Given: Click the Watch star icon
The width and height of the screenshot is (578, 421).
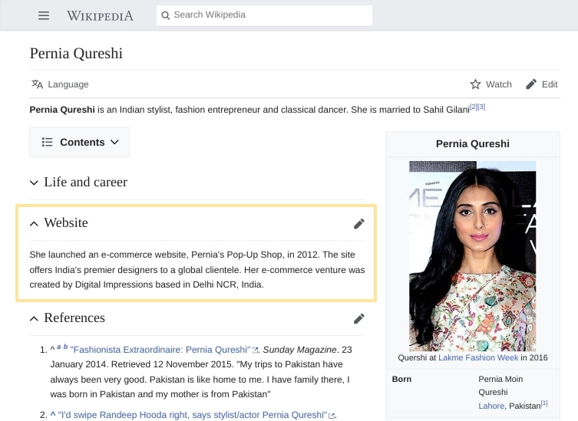Looking at the screenshot, I should click(x=476, y=84).
